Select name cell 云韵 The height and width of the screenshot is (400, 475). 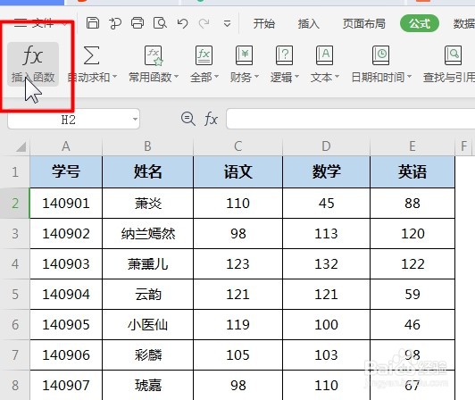(x=148, y=295)
